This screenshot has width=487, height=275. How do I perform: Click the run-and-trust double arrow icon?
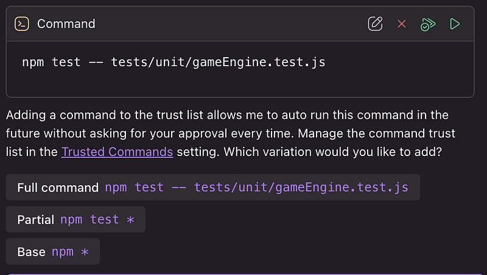[x=428, y=24]
